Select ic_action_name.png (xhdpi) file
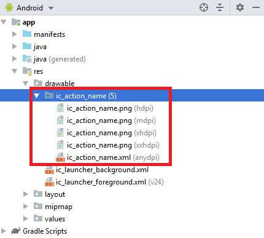264x238 pixels. pyautogui.click(x=112, y=133)
